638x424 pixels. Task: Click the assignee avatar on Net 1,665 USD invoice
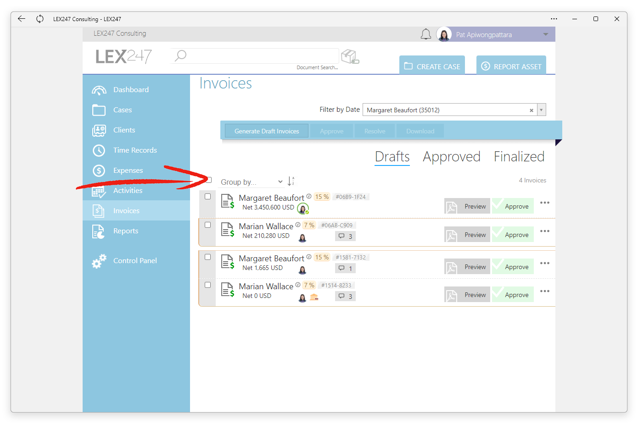[x=302, y=270]
